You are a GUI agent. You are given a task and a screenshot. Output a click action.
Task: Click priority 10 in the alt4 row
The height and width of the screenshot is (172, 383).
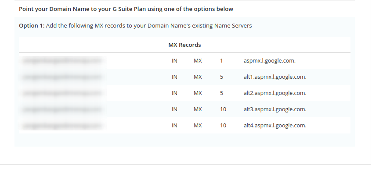(223, 126)
